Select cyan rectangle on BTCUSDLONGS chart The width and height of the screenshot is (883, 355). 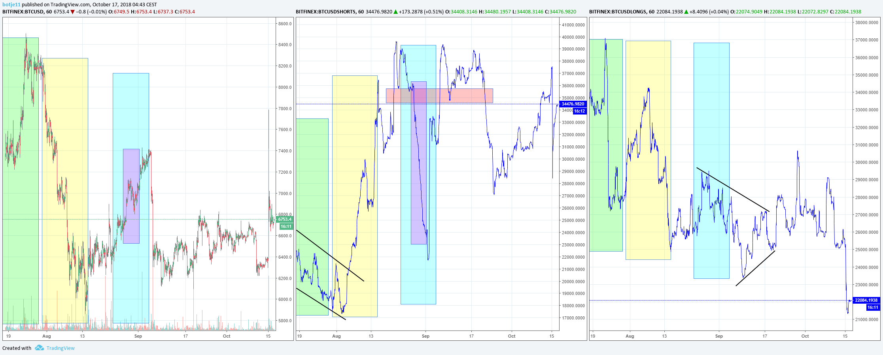coord(711,161)
